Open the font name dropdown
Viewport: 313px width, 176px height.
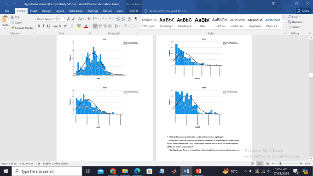(x=55, y=19)
